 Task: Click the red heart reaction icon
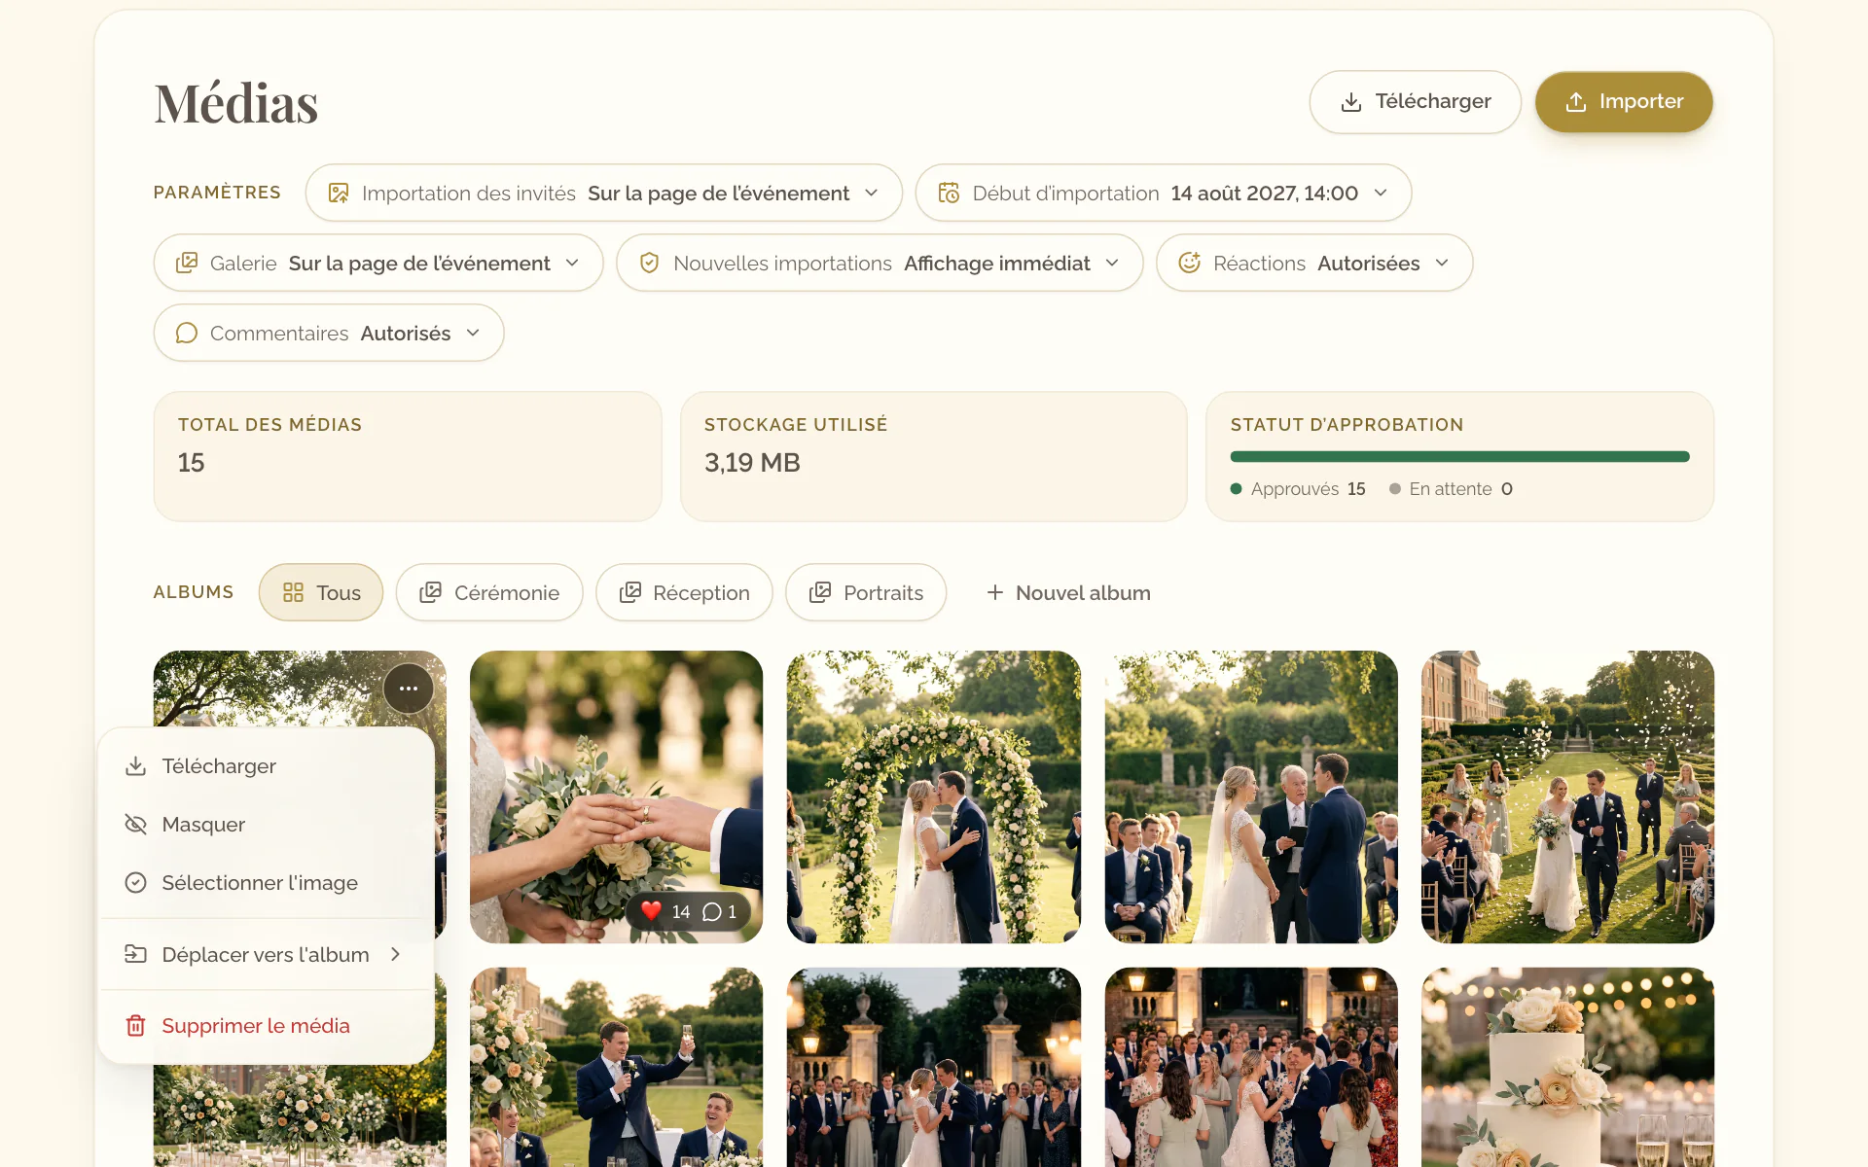click(x=651, y=911)
